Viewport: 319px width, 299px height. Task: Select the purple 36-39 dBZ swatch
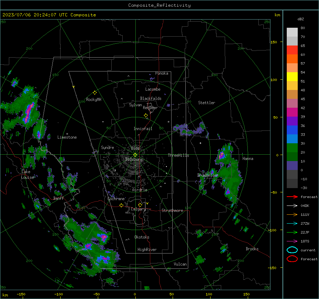[292, 121]
